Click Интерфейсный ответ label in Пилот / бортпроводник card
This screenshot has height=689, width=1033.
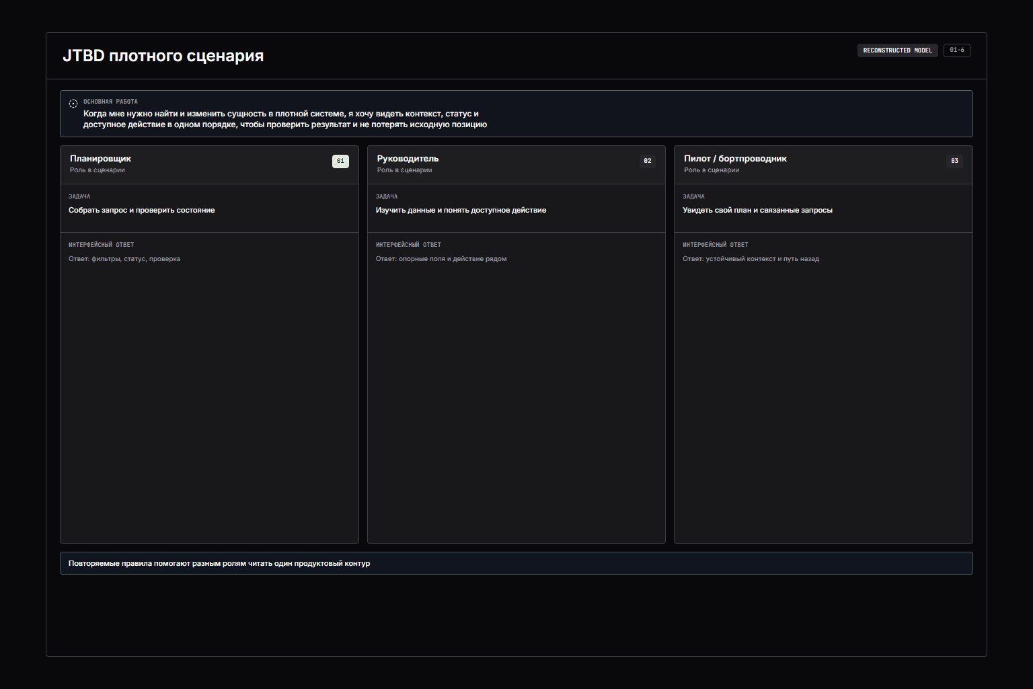point(716,245)
